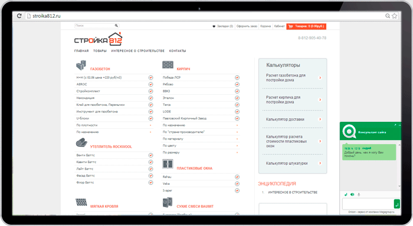The height and width of the screenshot is (226, 413).
Task: Send chat message with green enter button
Action: 397,204
